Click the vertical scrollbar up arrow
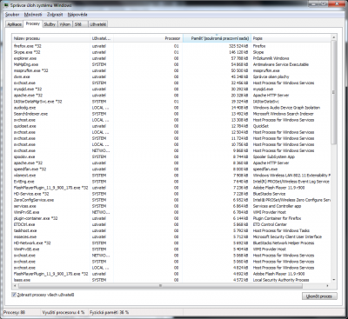The height and width of the screenshot is (319, 348). tap(333, 37)
